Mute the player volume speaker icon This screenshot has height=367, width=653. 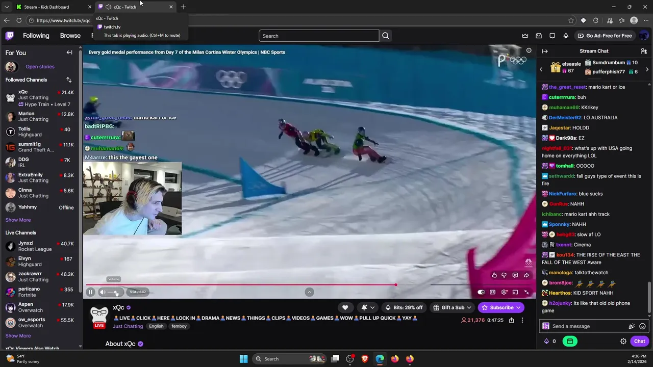click(103, 292)
